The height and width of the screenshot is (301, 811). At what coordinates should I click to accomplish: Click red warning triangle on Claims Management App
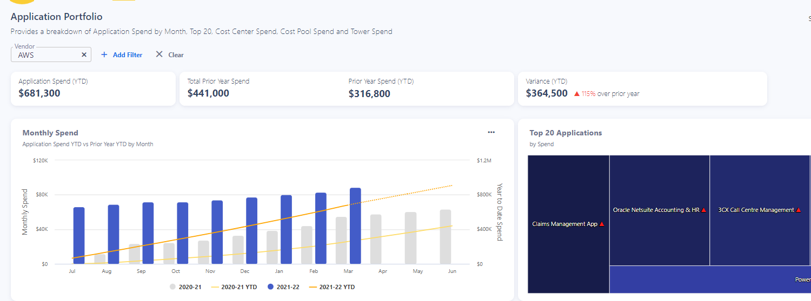[x=602, y=224]
